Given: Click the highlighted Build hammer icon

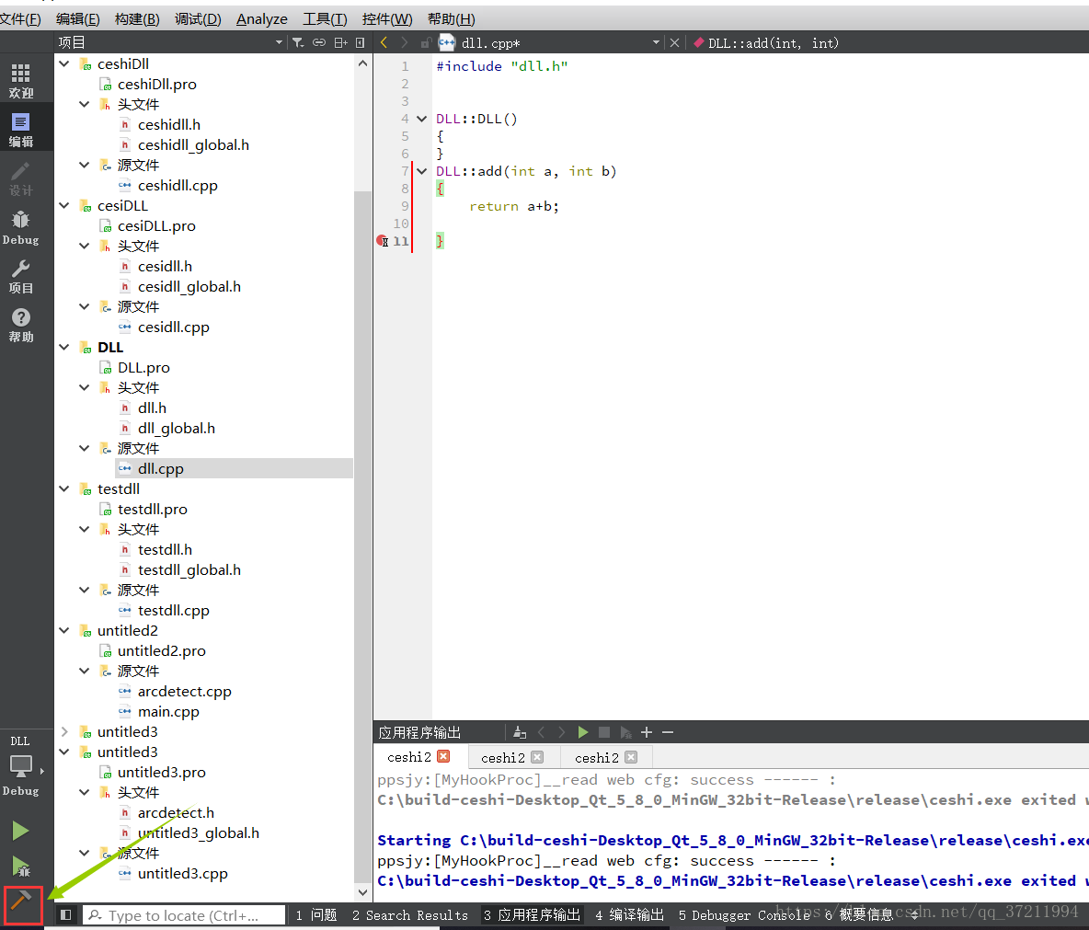Looking at the screenshot, I should pyautogui.click(x=20, y=906).
